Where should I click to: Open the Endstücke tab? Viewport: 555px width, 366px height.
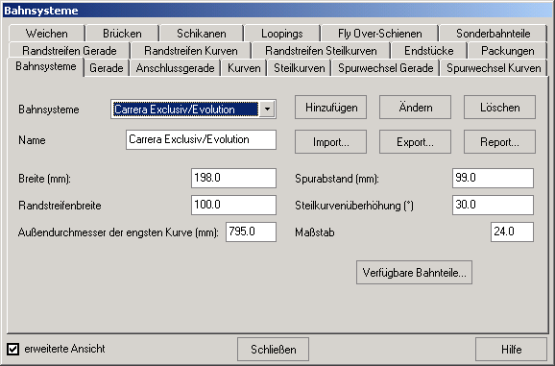pos(429,51)
